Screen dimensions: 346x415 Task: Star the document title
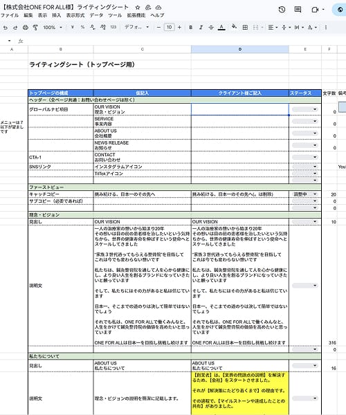138,8
